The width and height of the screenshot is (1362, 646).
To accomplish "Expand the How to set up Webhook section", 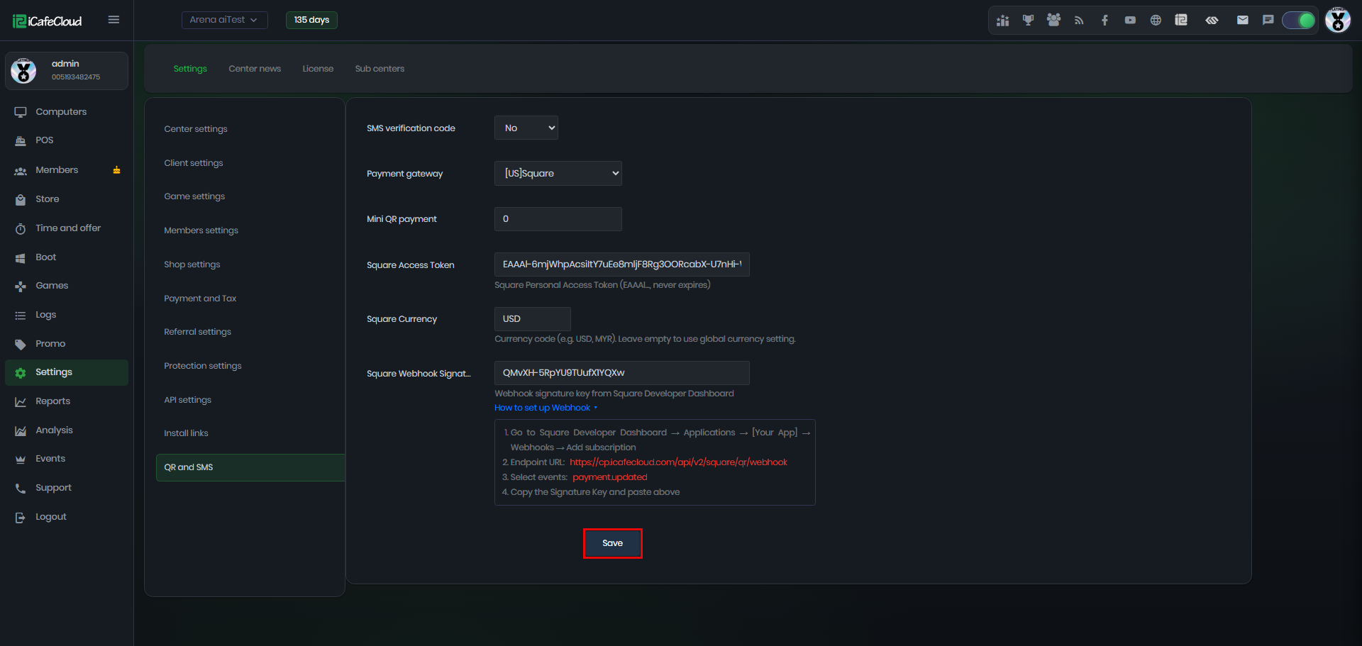I will tap(546, 408).
